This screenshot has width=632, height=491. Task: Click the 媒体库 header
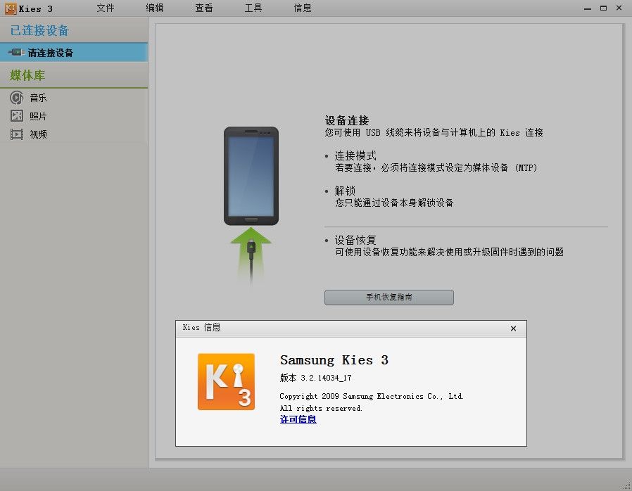click(x=27, y=75)
